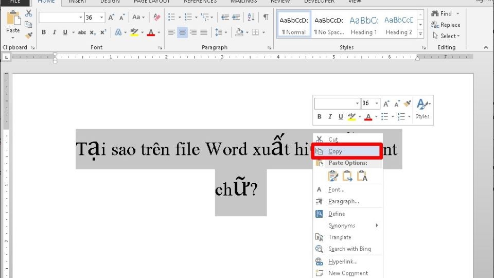494x278 pixels.
Task: Toggle Italic in the mini toolbar
Action: [x=330, y=117]
